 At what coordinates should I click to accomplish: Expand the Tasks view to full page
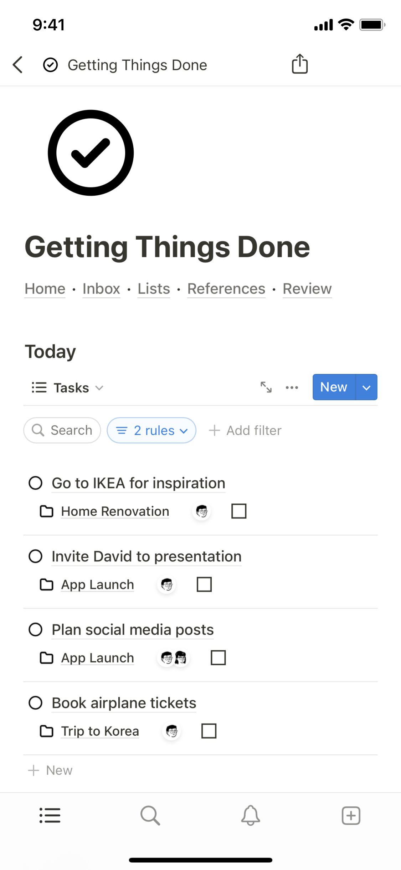(266, 387)
